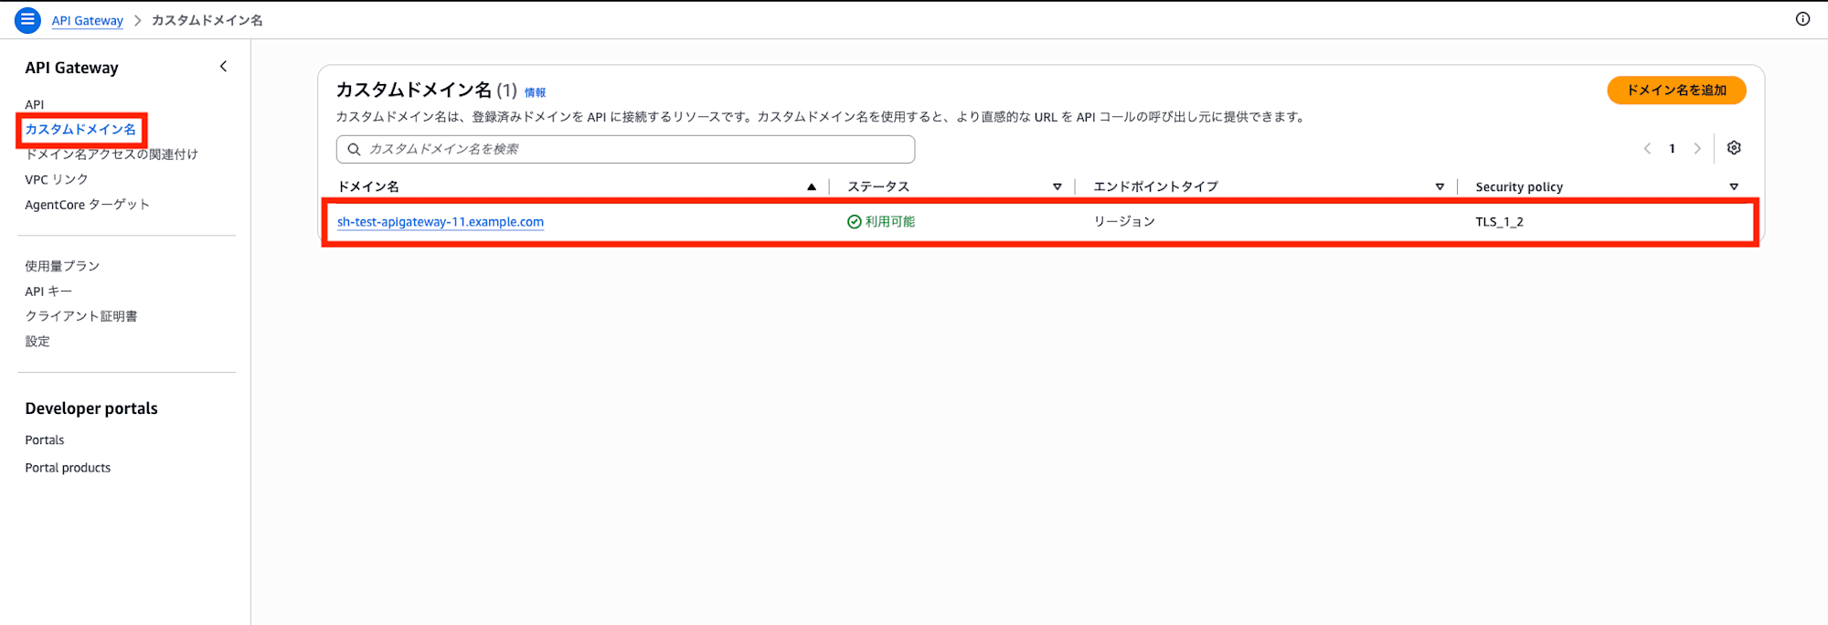The image size is (1828, 625).
Task: Open Portals under Developer portals
Action: [45, 440]
